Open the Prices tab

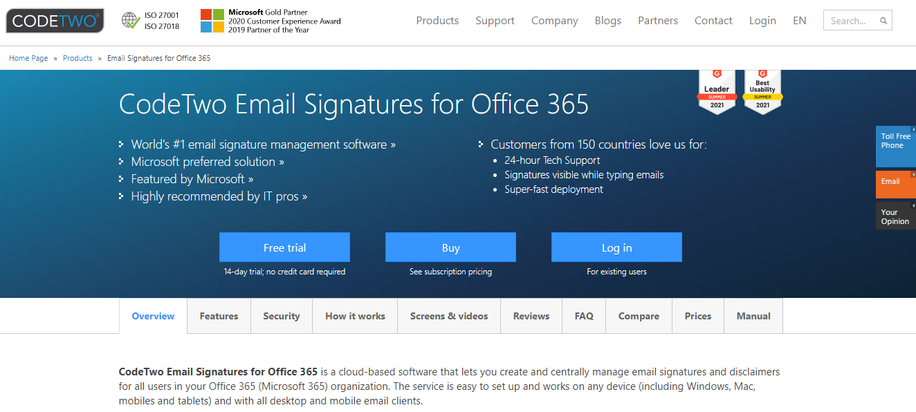tap(698, 316)
